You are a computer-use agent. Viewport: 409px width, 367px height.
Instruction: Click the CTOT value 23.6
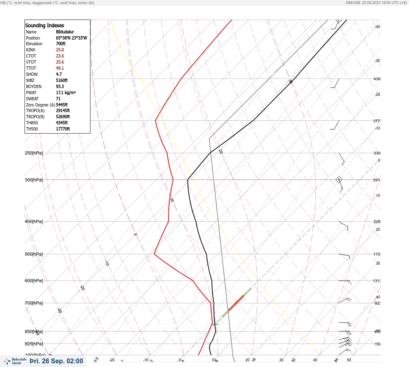60,56
